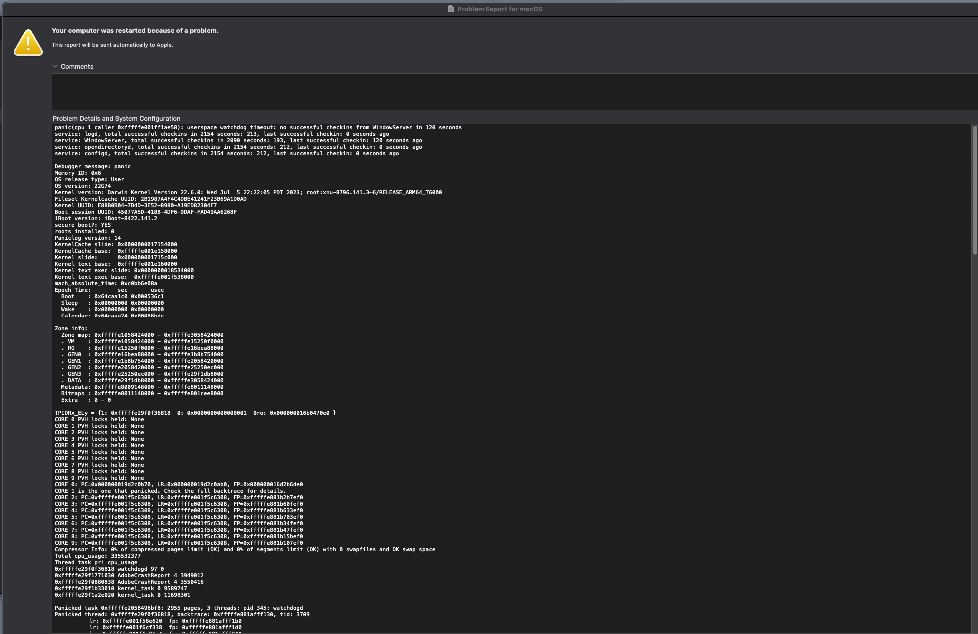
Task: Click the yellow warning triangle icon
Action: pyautogui.click(x=28, y=43)
